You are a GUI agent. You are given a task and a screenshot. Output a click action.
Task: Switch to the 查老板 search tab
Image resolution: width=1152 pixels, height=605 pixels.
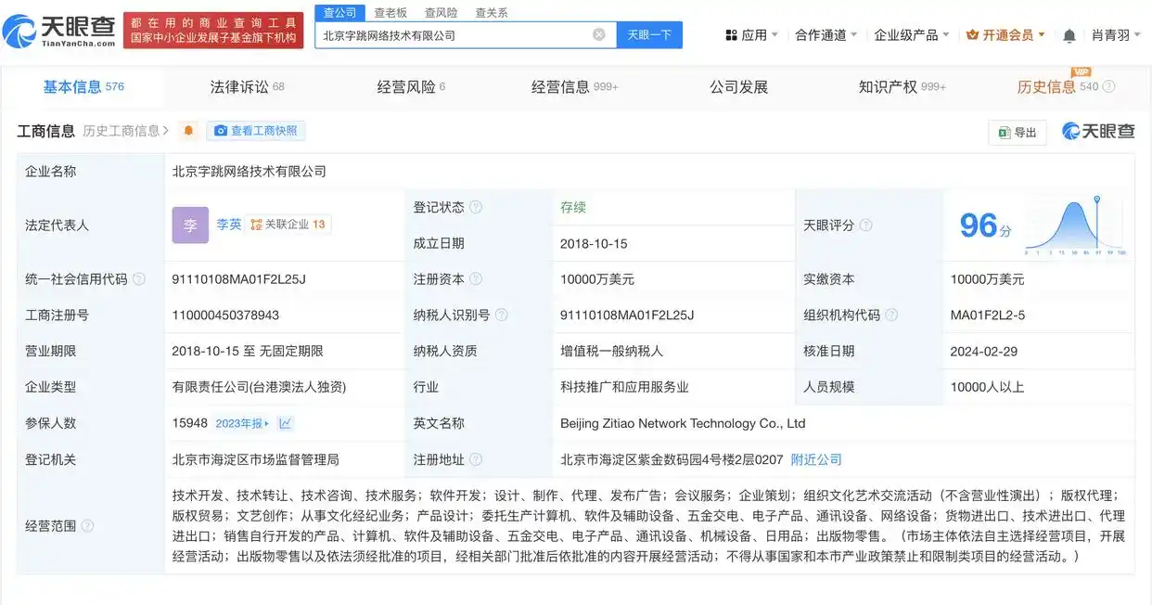(x=390, y=12)
